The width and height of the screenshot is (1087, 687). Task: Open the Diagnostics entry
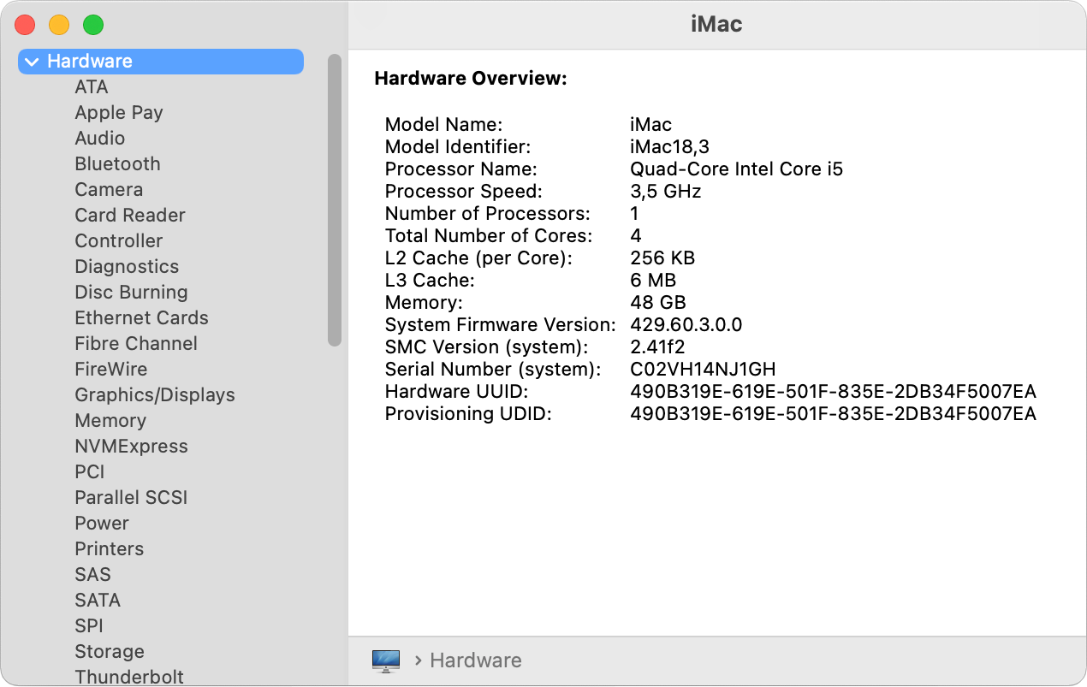pyautogui.click(x=127, y=267)
